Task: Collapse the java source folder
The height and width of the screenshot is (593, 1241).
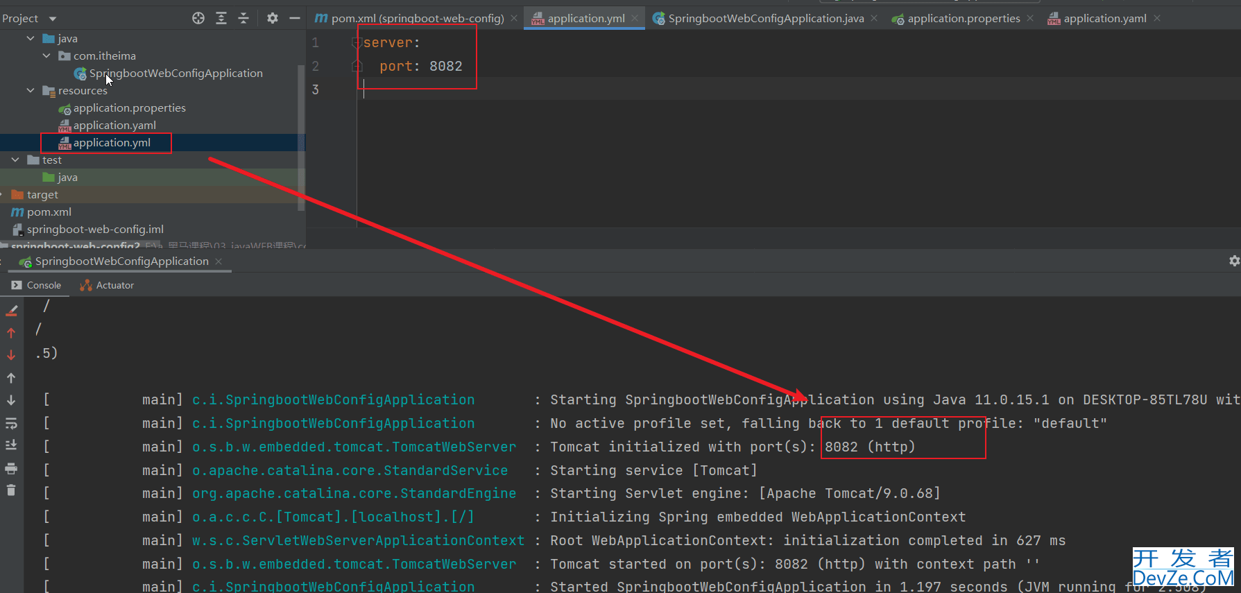Action: [x=31, y=38]
